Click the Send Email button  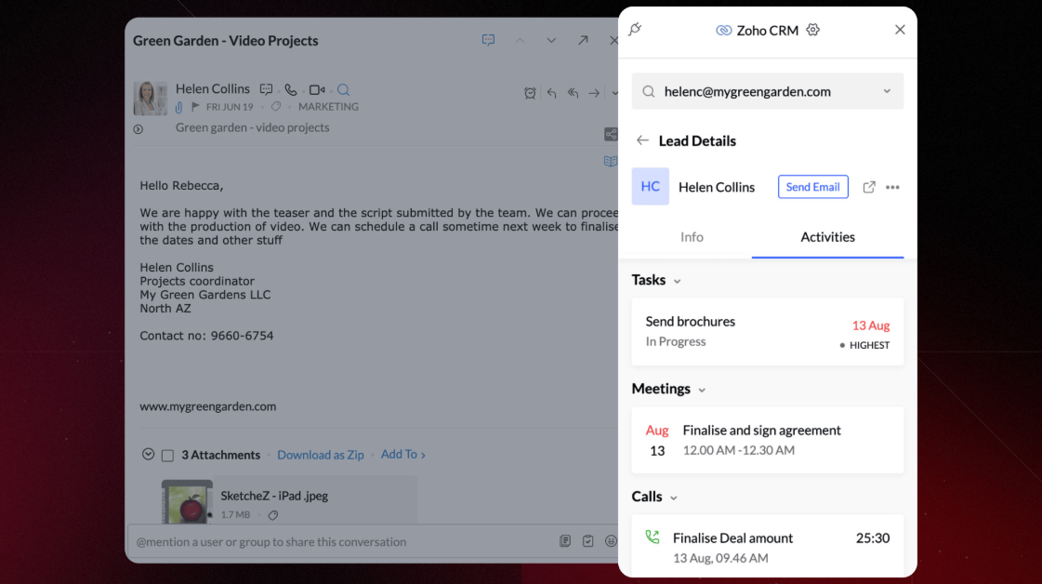(812, 187)
